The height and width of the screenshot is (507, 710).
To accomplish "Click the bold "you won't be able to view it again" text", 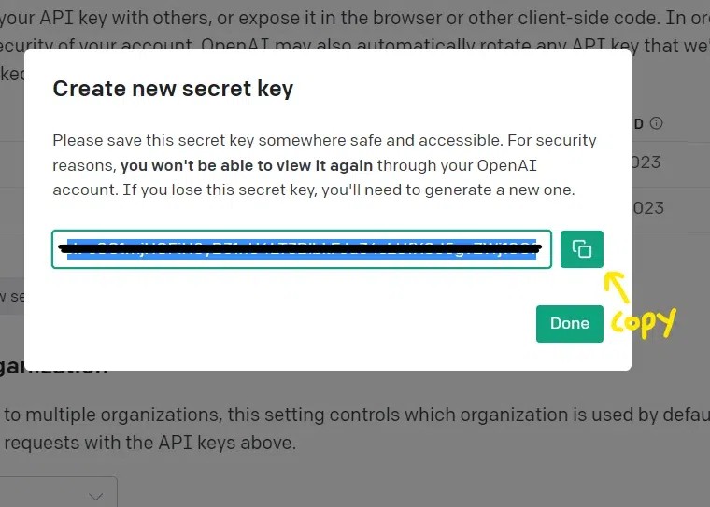I will [x=247, y=165].
